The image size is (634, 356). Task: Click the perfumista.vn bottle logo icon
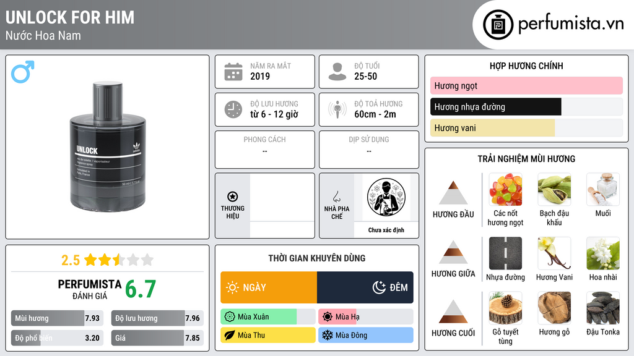(x=498, y=25)
